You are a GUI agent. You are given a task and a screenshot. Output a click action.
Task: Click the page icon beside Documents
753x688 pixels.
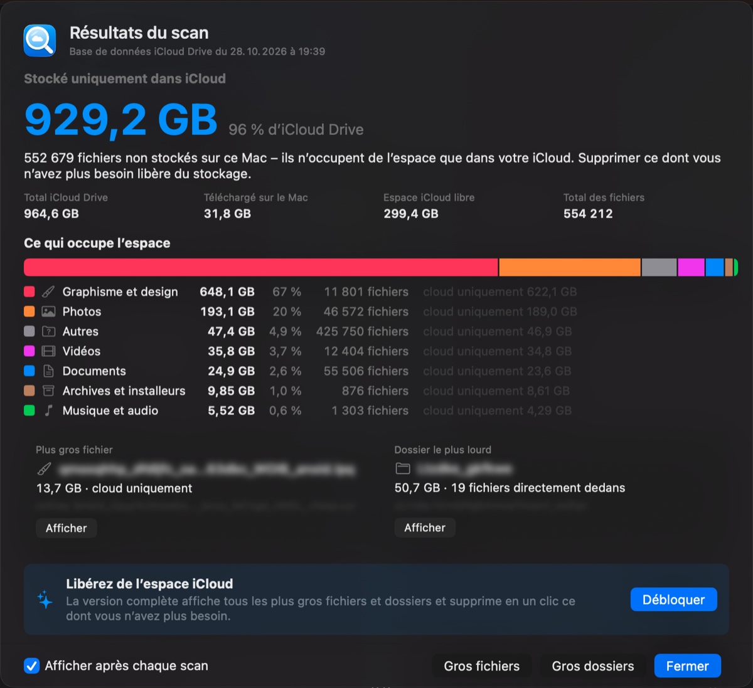(48, 371)
